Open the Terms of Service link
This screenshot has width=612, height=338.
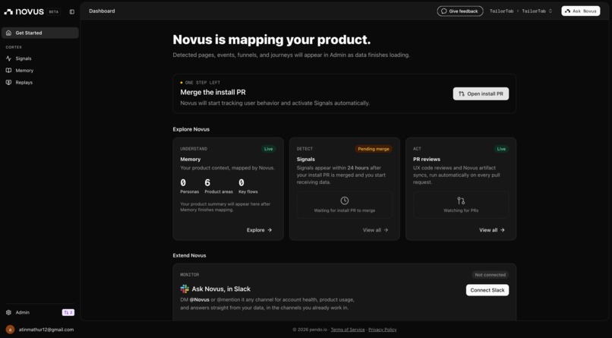(x=348, y=330)
